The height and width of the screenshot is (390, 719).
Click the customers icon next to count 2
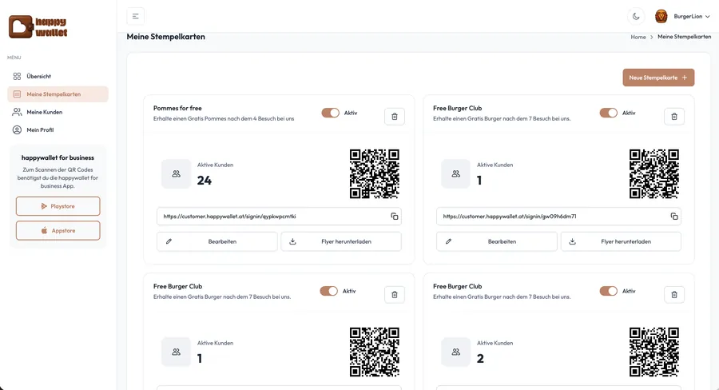coord(456,352)
